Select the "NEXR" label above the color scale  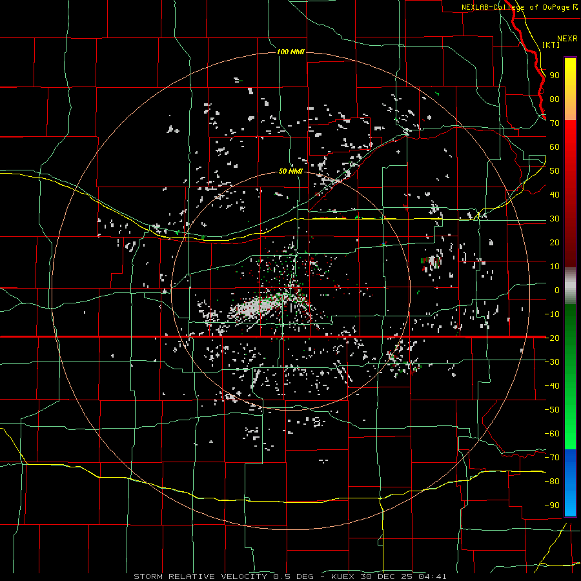click(x=567, y=39)
